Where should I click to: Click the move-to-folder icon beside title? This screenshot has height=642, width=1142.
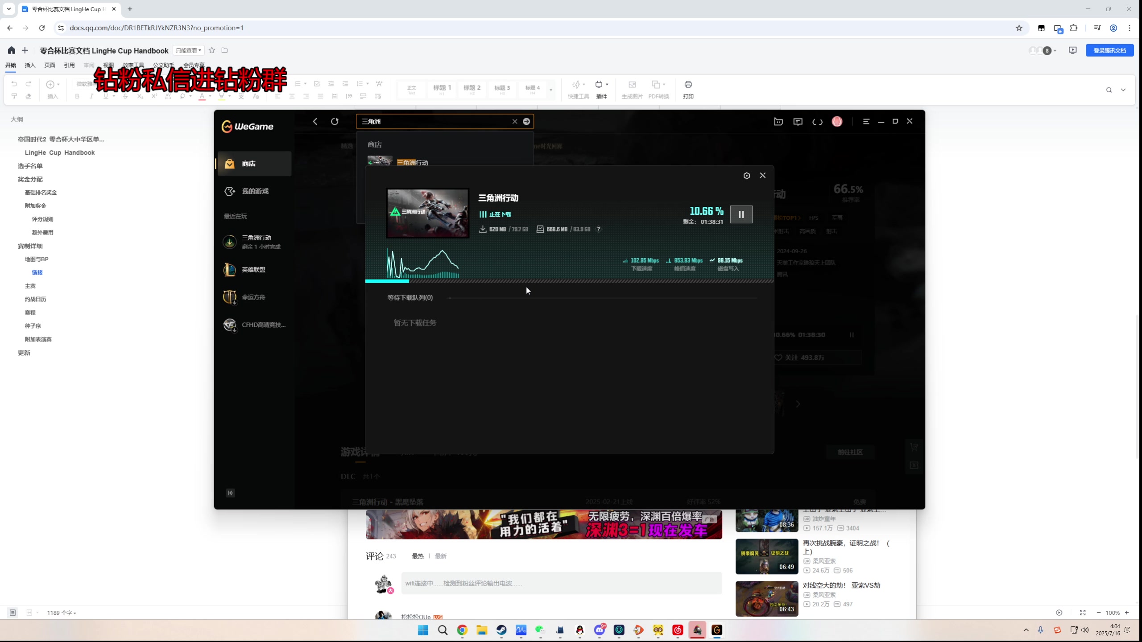tap(225, 50)
